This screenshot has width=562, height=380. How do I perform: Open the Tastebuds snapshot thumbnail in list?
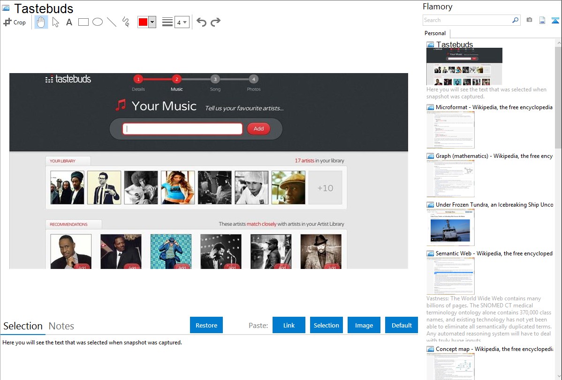tap(464, 67)
